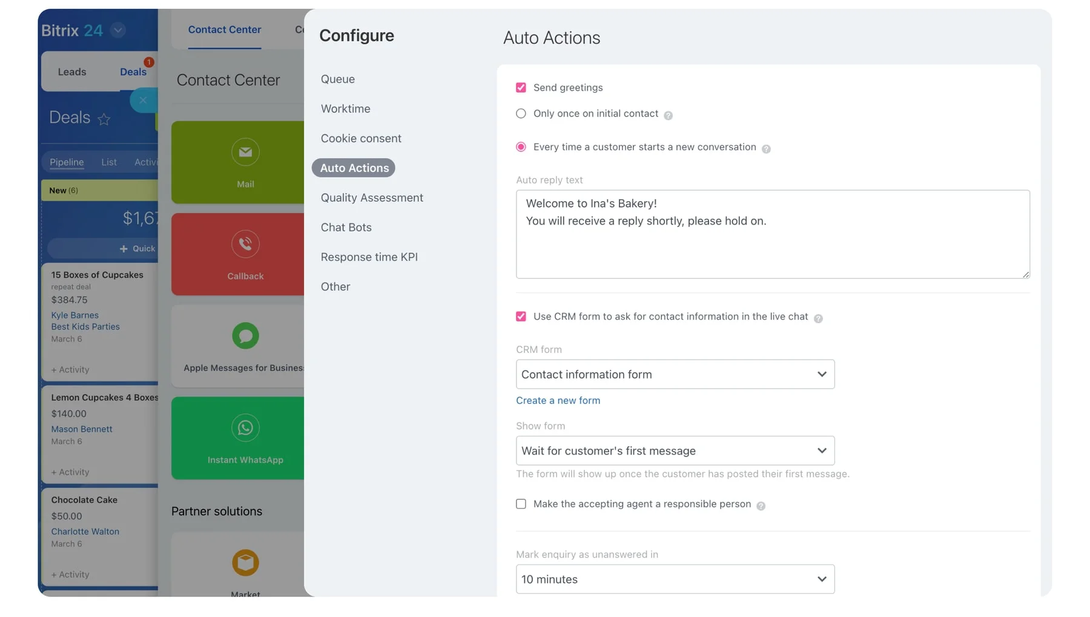Click the Instant WhatsApp icon
The height and width of the screenshot is (617, 1090).
point(245,428)
